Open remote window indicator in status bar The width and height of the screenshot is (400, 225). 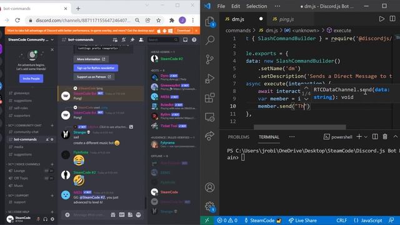click(x=207, y=221)
